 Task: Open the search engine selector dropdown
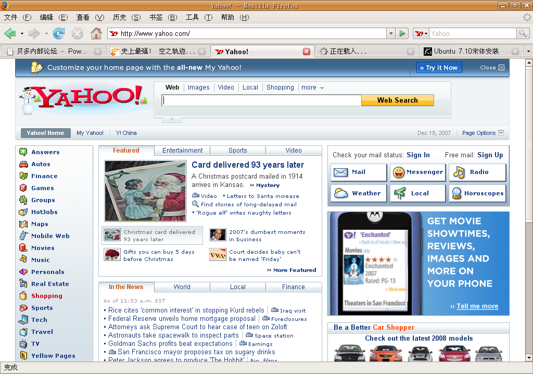(x=421, y=33)
